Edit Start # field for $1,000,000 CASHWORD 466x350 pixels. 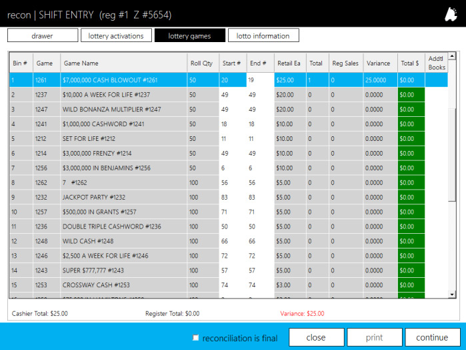coord(233,124)
